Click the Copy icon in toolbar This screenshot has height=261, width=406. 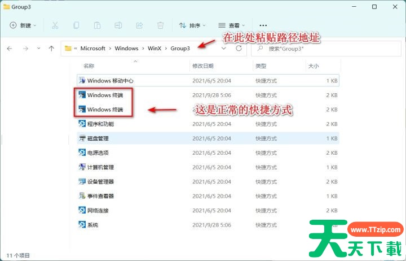click(76, 25)
